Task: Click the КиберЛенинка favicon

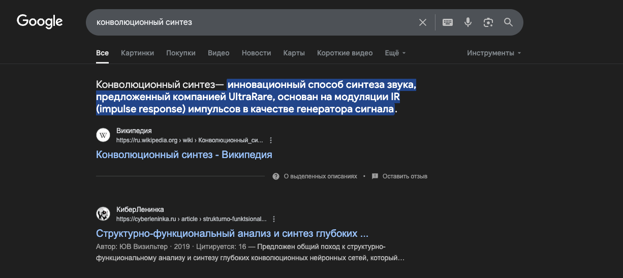Action: click(x=103, y=214)
